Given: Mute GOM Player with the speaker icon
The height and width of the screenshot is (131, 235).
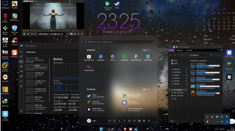Looking at the screenshot, I should tap(73, 30).
